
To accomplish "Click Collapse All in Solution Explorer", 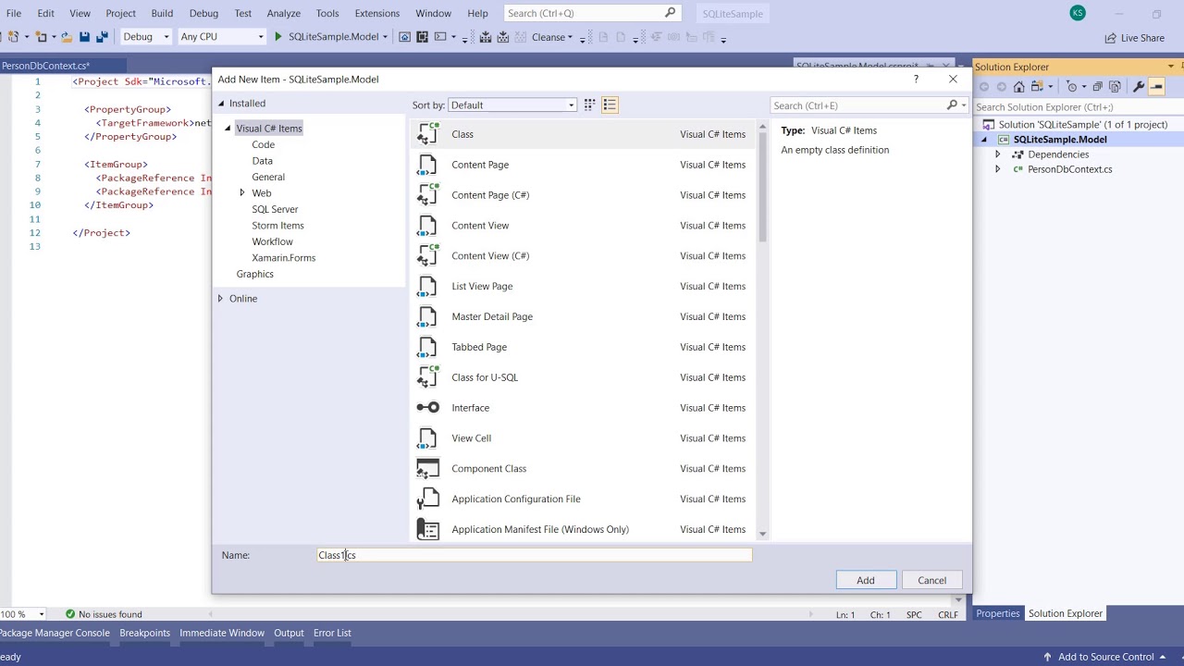I will tap(1097, 87).
